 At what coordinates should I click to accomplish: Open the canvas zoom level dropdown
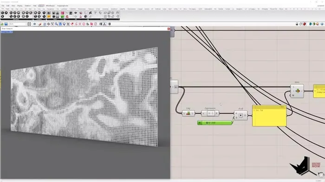pyautogui.click(x=18, y=24)
